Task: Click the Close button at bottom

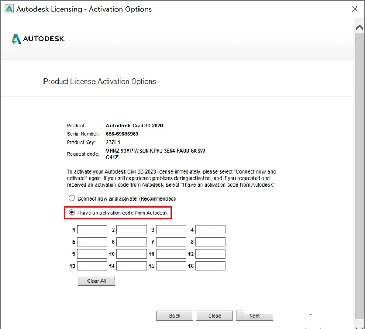Action: pos(214,316)
